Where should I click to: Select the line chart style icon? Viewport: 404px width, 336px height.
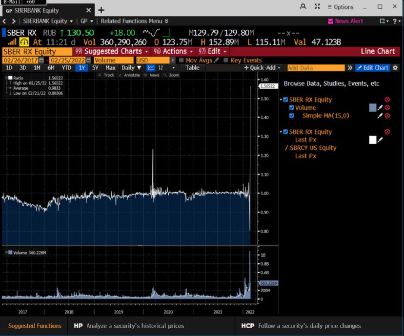151,68
